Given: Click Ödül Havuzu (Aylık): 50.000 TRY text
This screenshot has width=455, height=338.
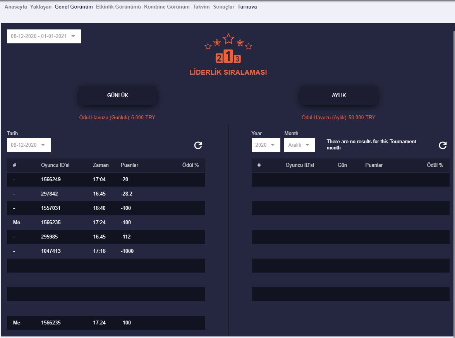Looking at the screenshot, I should click(338, 117).
